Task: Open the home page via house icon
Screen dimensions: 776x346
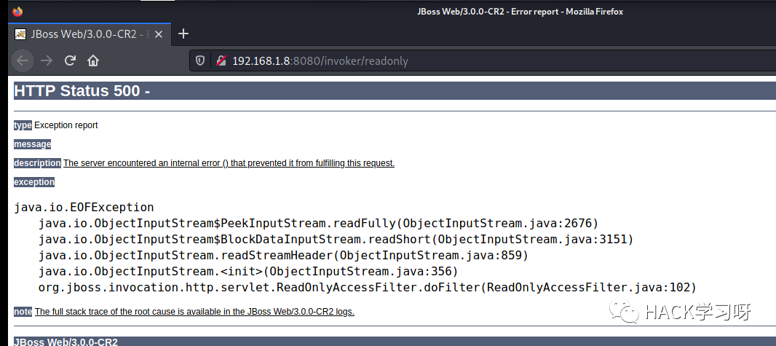Action: (x=93, y=61)
